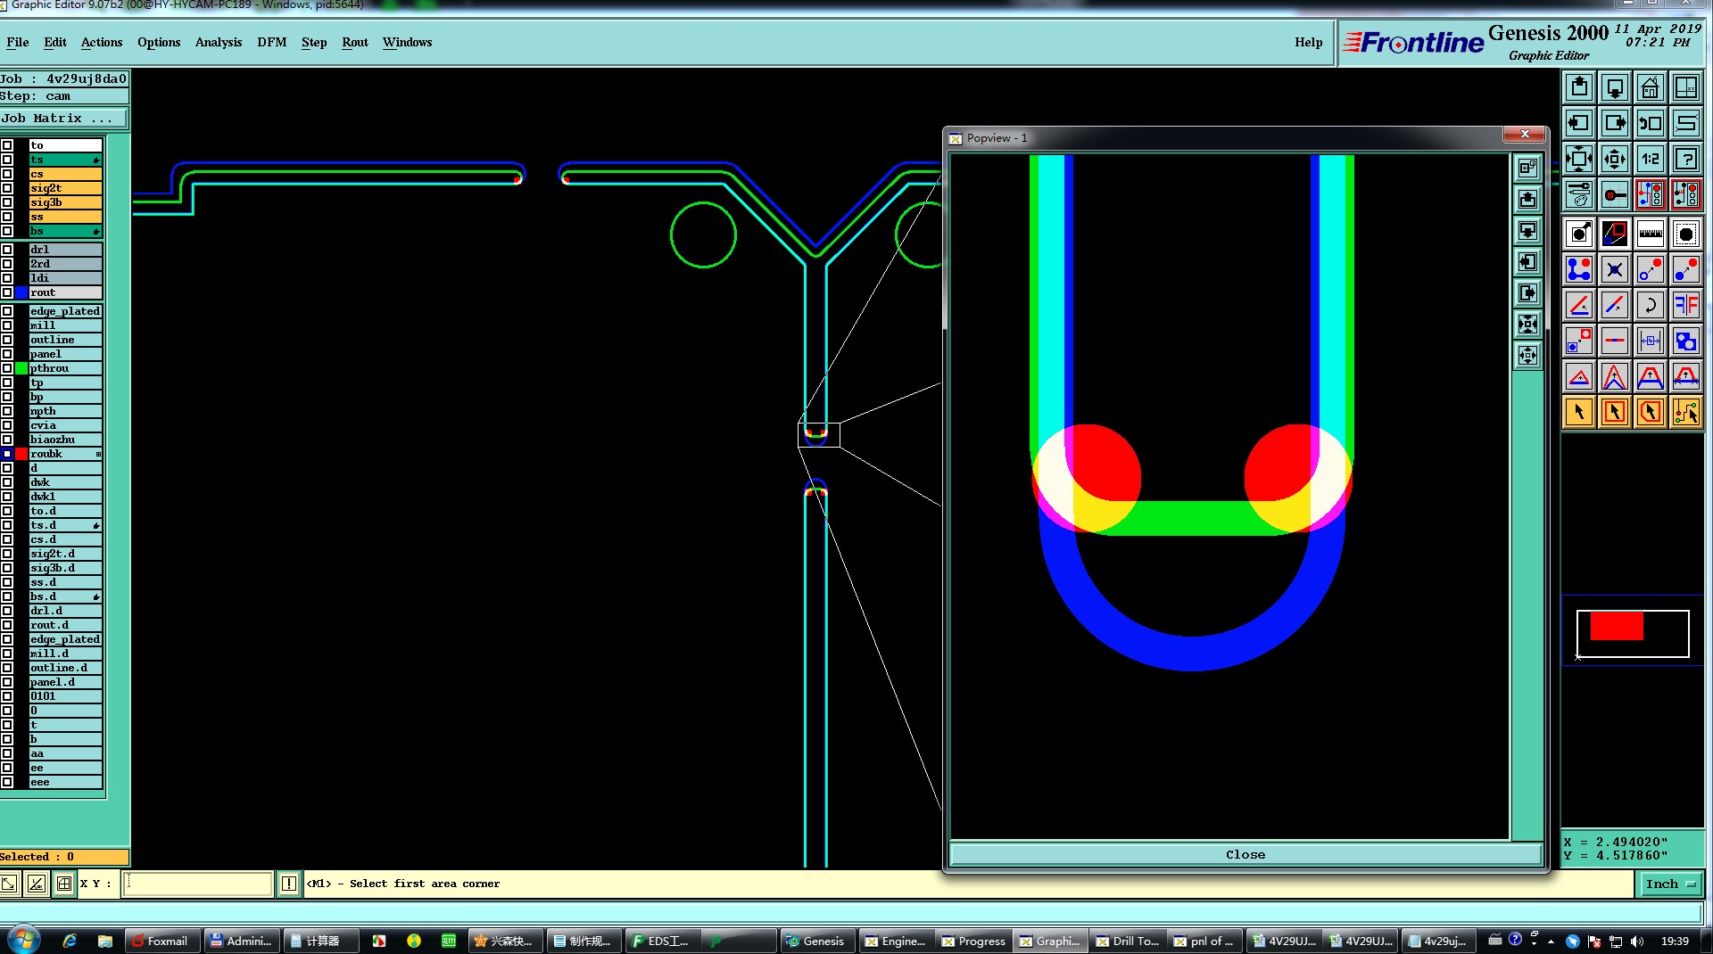This screenshot has width=1713, height=954.
Task: Click the pan right arrow icon
Action: point(1615,123)
